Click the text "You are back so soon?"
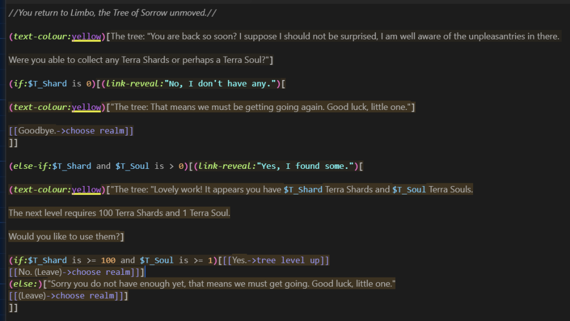Screen dimensions: 570x321 click(193, 36)
